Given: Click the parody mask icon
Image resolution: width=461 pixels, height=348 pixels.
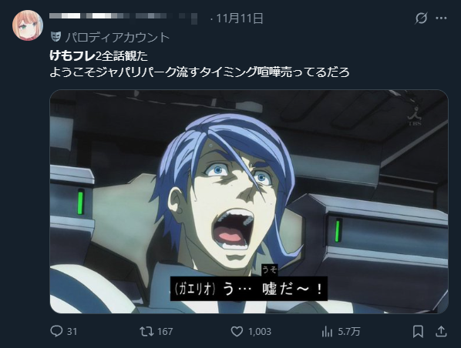Looking at the screenshot, I should click(56, 36).
